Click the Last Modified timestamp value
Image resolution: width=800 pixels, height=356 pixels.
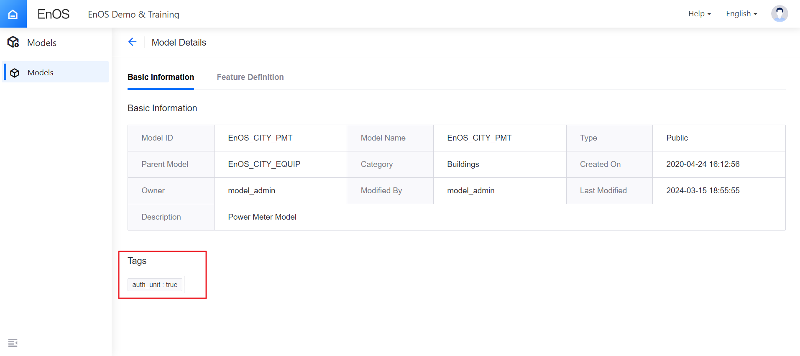(x=703, y=190)
